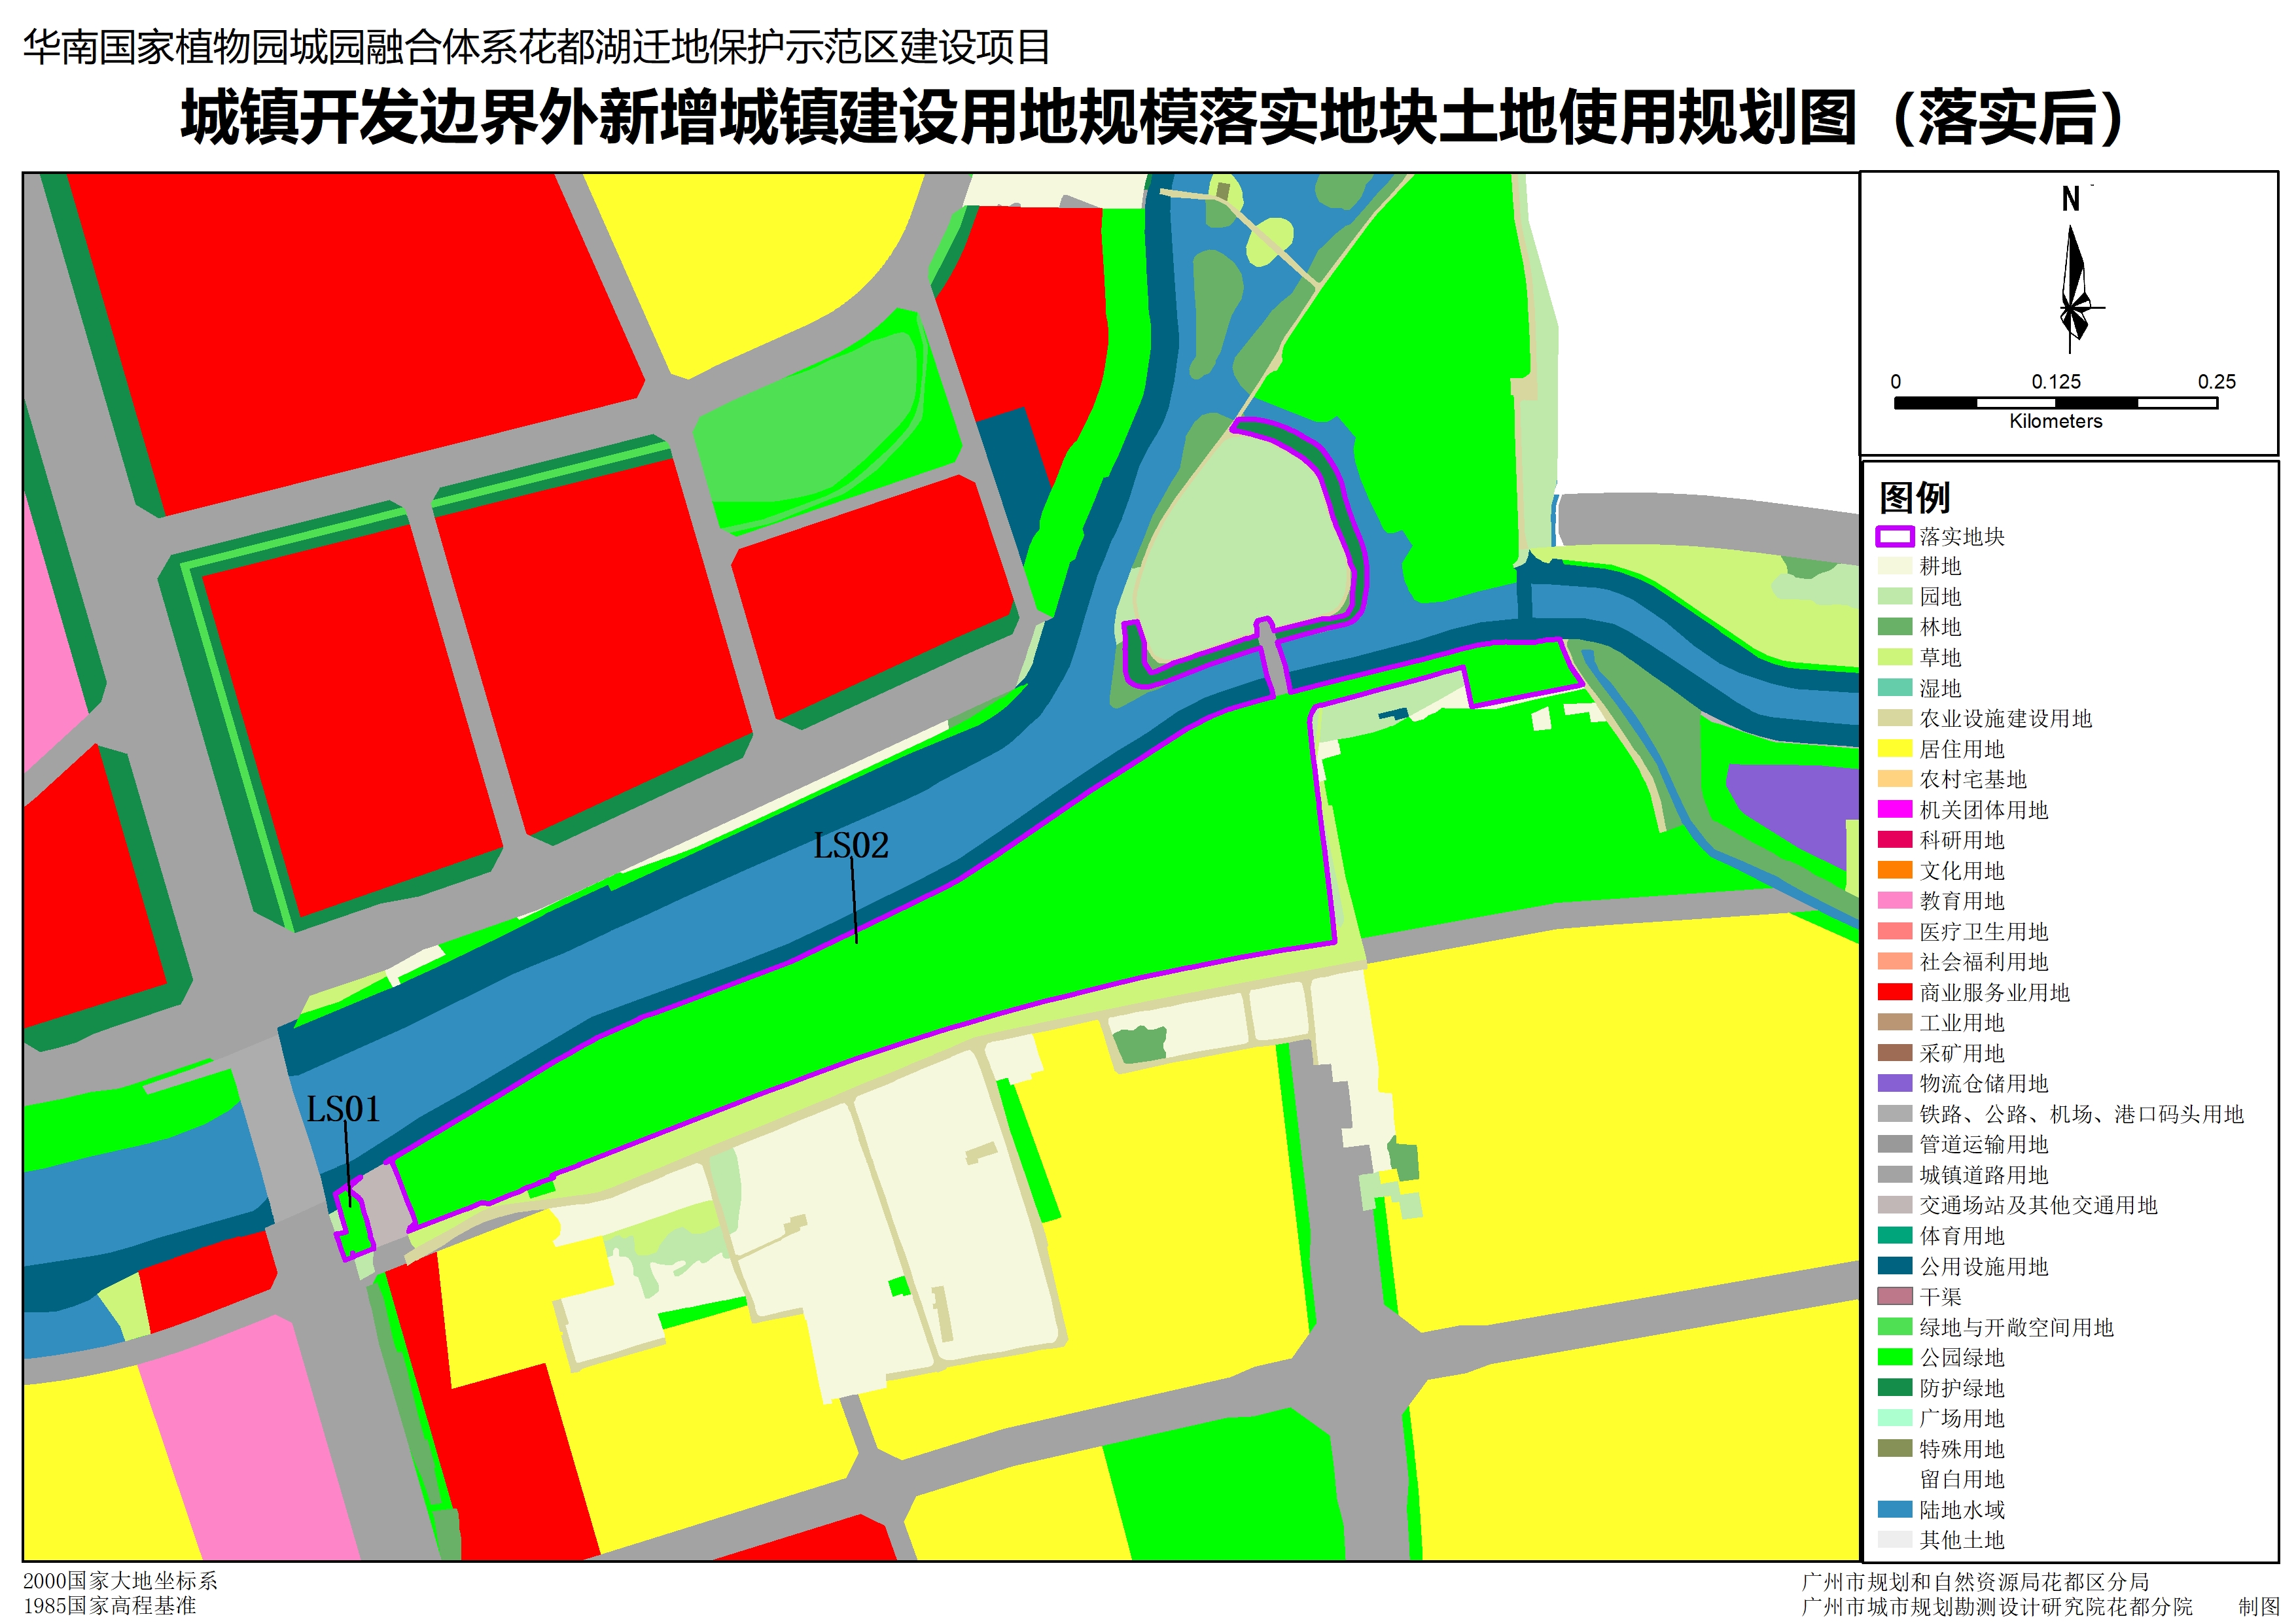This screenshot has width=2296, height=1623.
Task: Click the LS02 parcel label
Action: coord(850,846)
